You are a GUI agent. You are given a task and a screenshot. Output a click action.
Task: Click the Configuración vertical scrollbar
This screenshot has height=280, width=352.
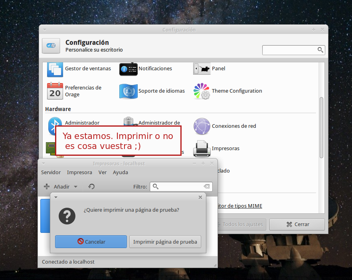[x=322, y=128]
